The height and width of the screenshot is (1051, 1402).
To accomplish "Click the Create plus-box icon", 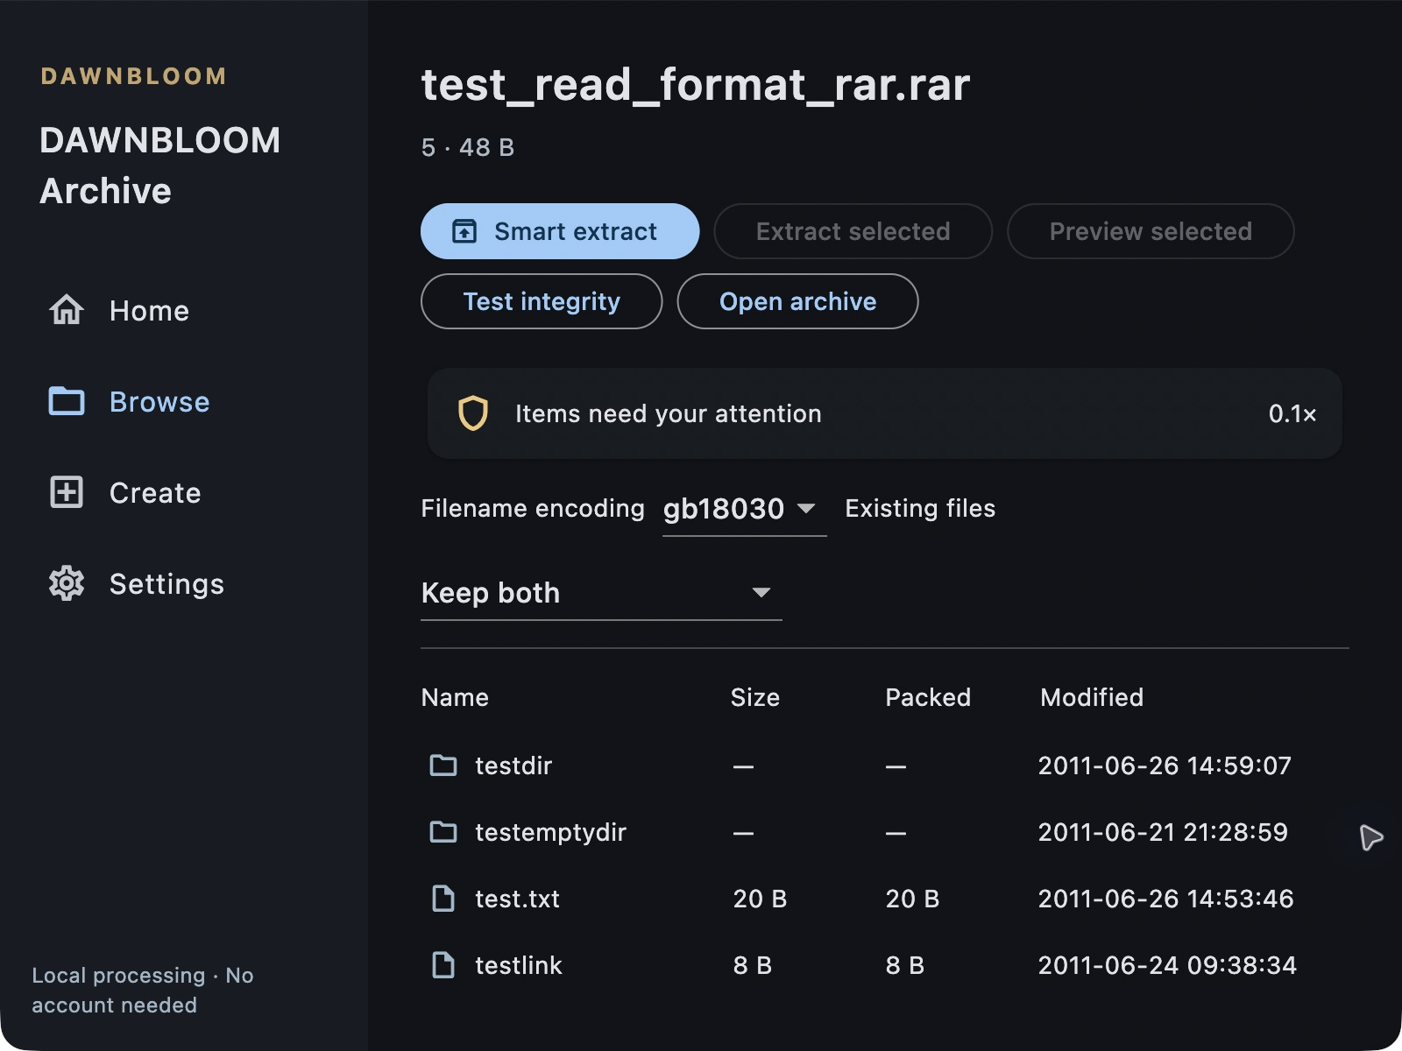I will coord(67,492).
